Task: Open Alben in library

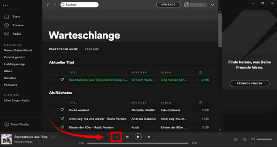Action: pos(8,71)
